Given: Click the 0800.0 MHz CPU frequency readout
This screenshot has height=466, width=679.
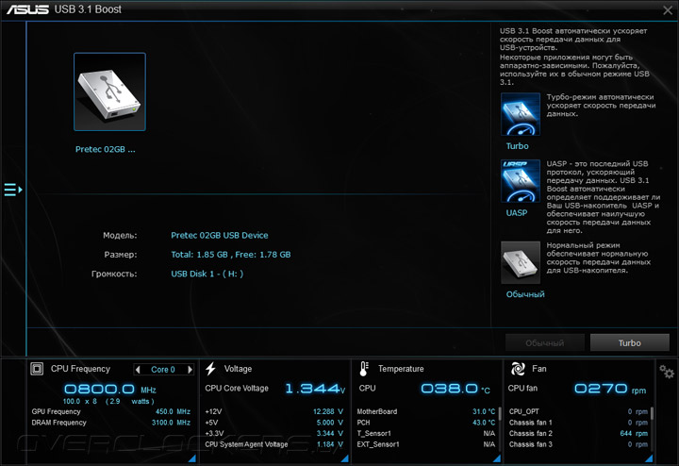Looking at the screenshot, I should click(x=110, y=389).
